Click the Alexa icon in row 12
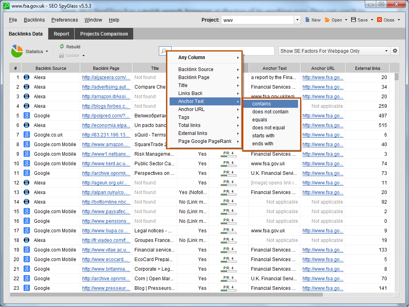Screen dimensions: 409x307 27,182
